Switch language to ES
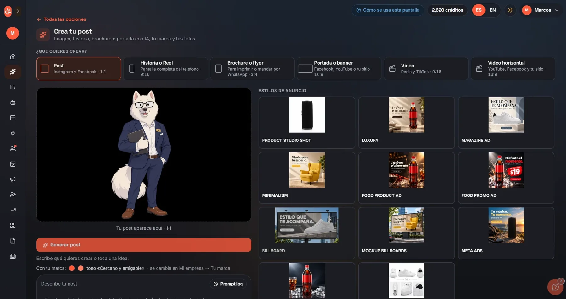Screen dimensions: 566x299 tap(479, 10)
